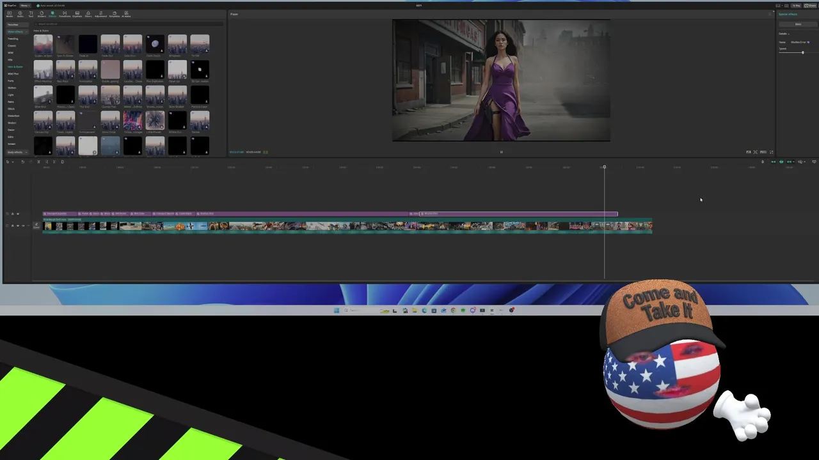Mute the main video track
The height and width of the screenshot is (460, 819).
23,226
